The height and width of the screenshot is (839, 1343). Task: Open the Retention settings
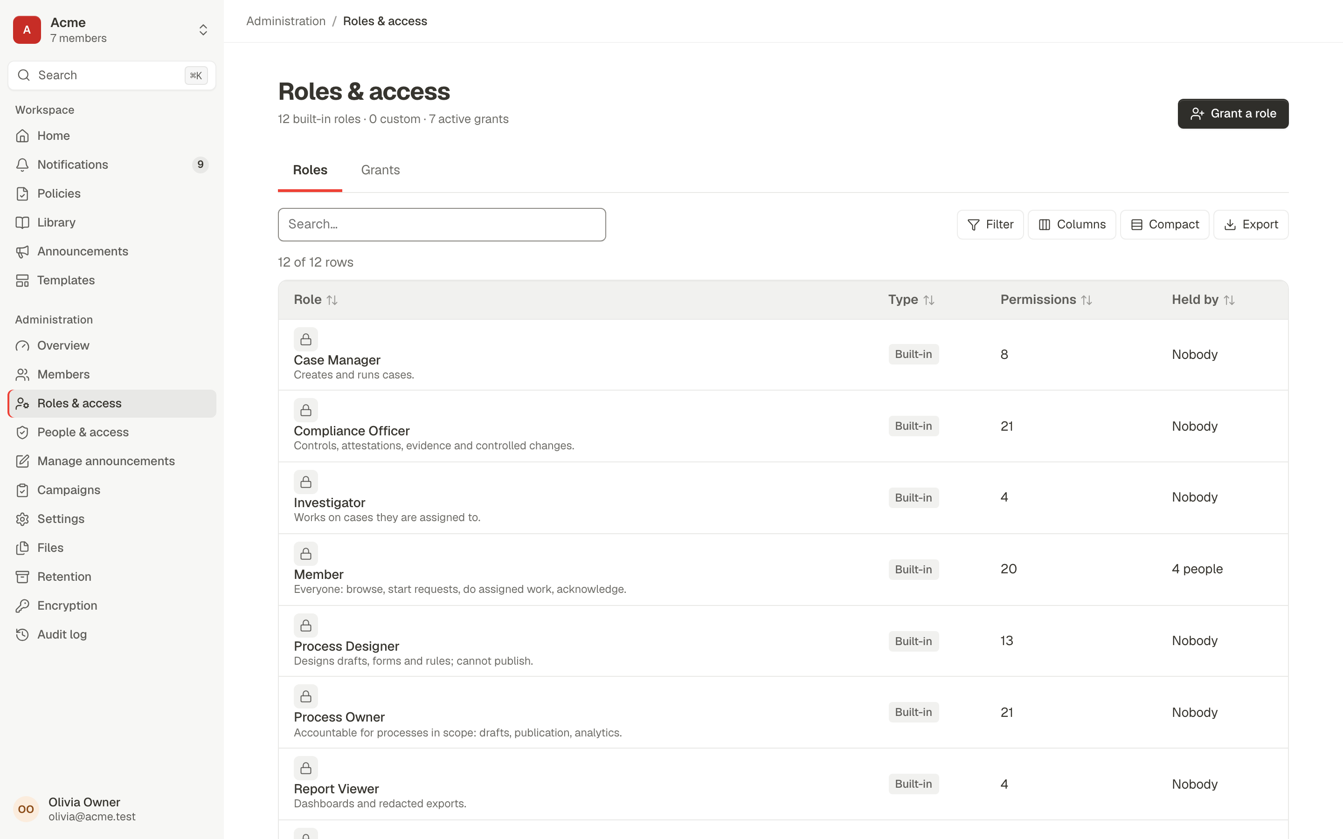tap(111, 577)
